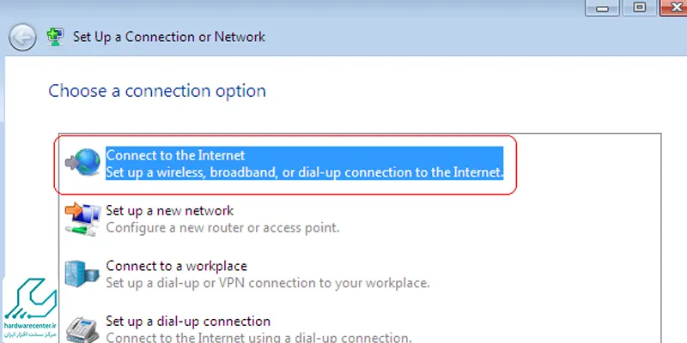The width and height of the screenshot is (687, 343).
Task: Click the dial-up or VPN connection description
Action: pos(268,283)
